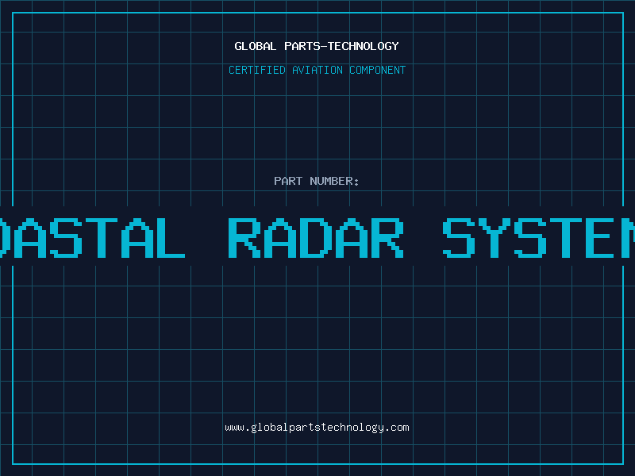Screen dimensions: 635x476
Task: Click the bottom-left corner of the cyan border
Action: pyautogui.click(x=12, y=464)
